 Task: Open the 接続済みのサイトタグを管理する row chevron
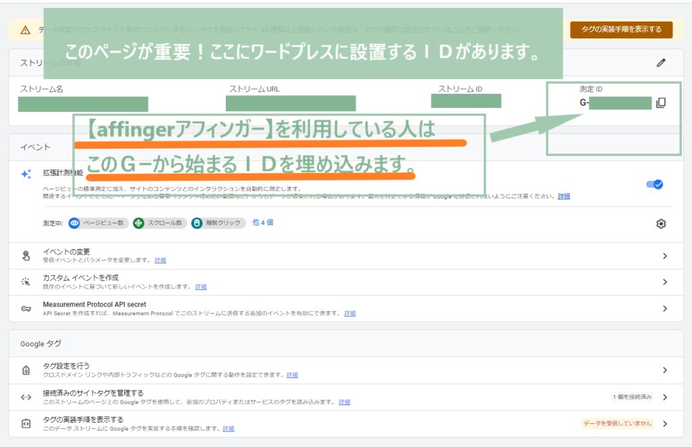point(665,397)
